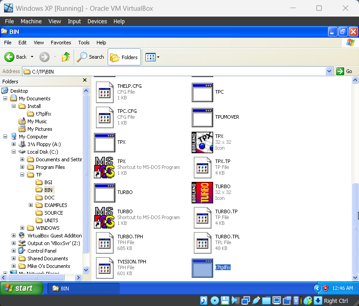Image resolution: width=359 pixels, height=306 pixels.
Task: Close the Folders side pane
Action: click(x=85, y=80)
